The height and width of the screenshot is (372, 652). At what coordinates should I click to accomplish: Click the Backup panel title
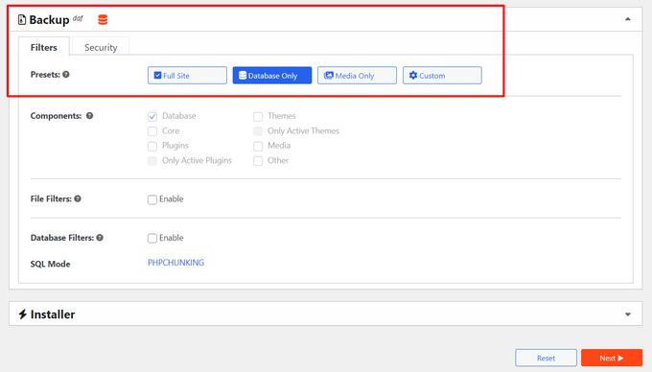coord(49,19)
